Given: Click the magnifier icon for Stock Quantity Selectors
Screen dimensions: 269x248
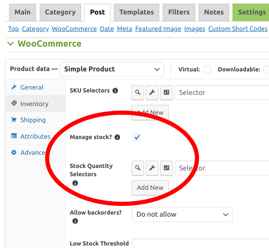Looking at the screenshot, I should point(137,168).
